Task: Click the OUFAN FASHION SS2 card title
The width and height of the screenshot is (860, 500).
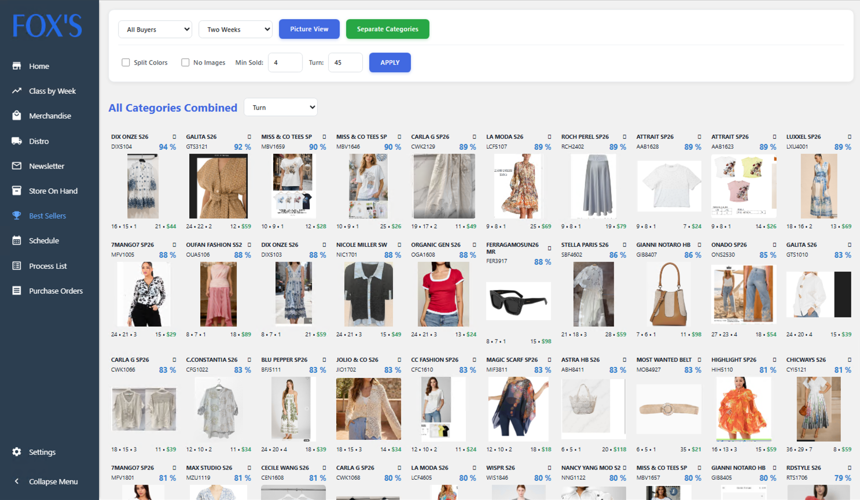Action: pyautogui.click(x=214, y=245)
